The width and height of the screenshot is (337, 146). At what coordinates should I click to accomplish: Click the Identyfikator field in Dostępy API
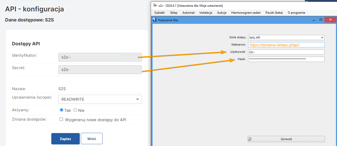tap(100, 57)
